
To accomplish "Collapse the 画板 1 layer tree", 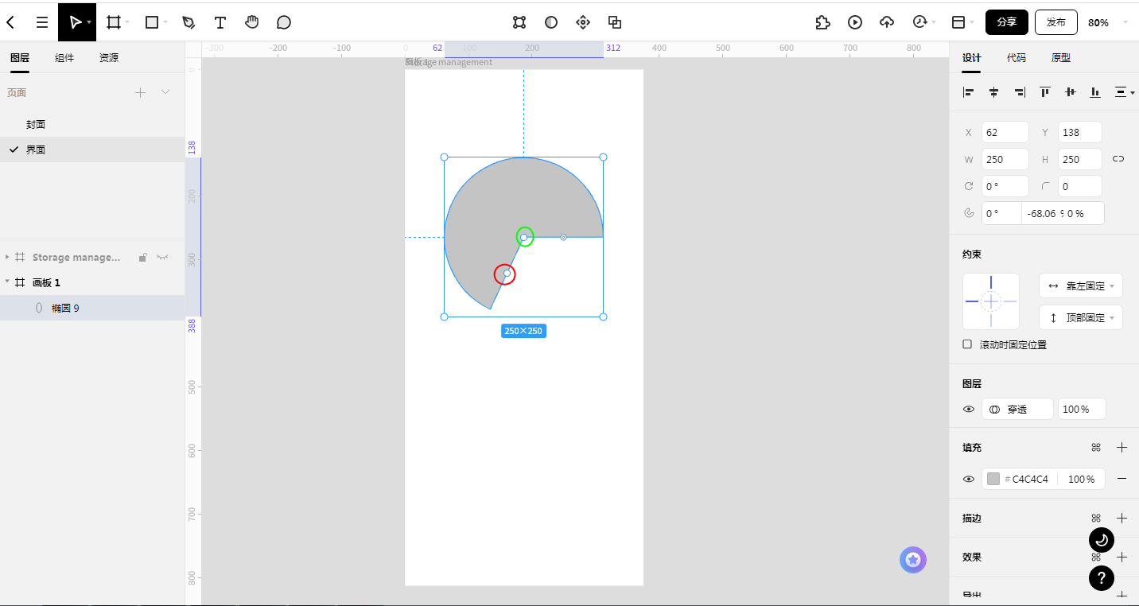I will (x=7, y=282).
